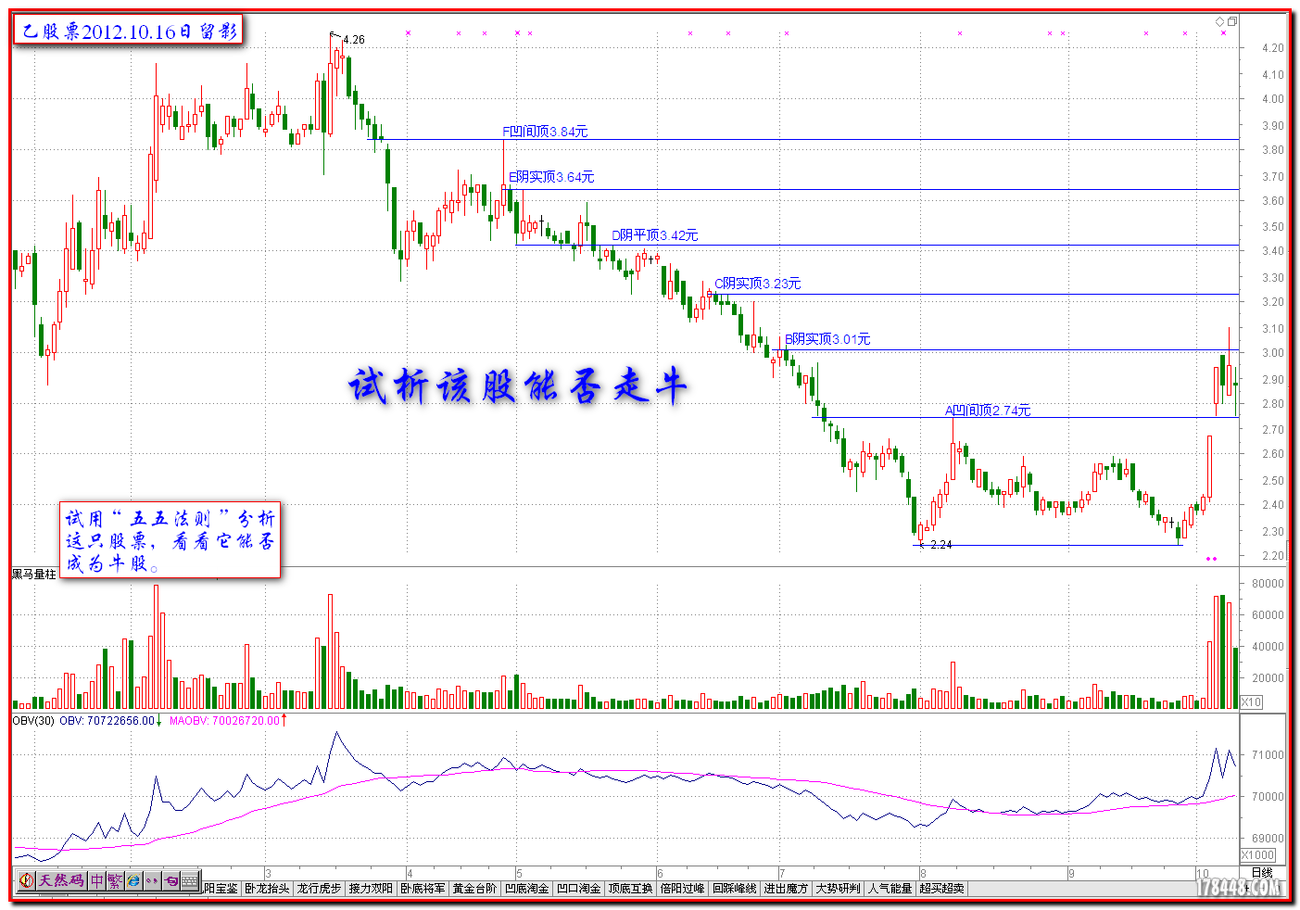Click the 天然码 input method name button
The height and width of the screenshot is (910, 1300).
click(x=61, y=880)
